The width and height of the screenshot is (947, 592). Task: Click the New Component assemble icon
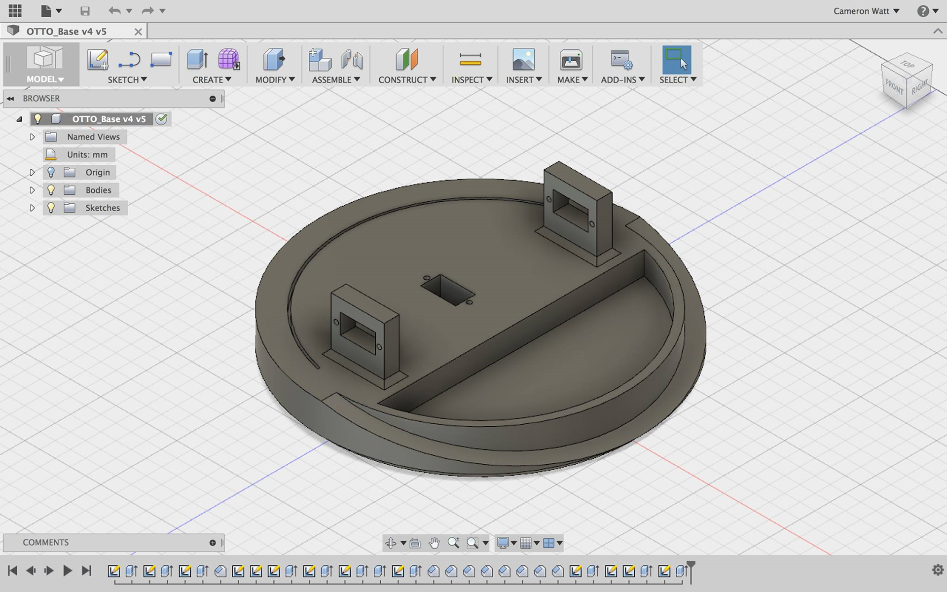coord(320,60)
